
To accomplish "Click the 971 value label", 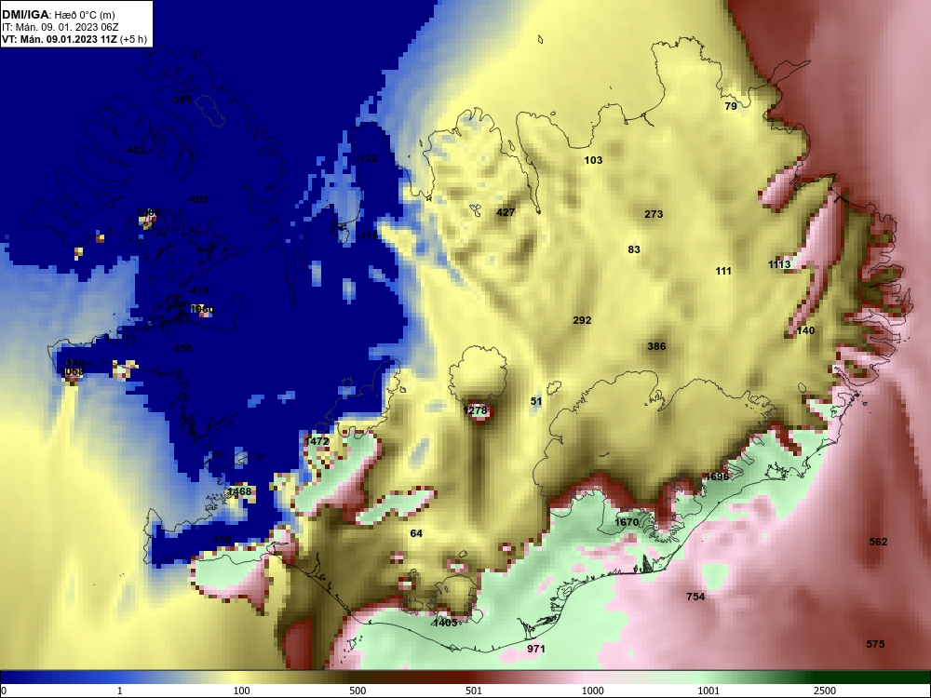I will coord(536,650).
